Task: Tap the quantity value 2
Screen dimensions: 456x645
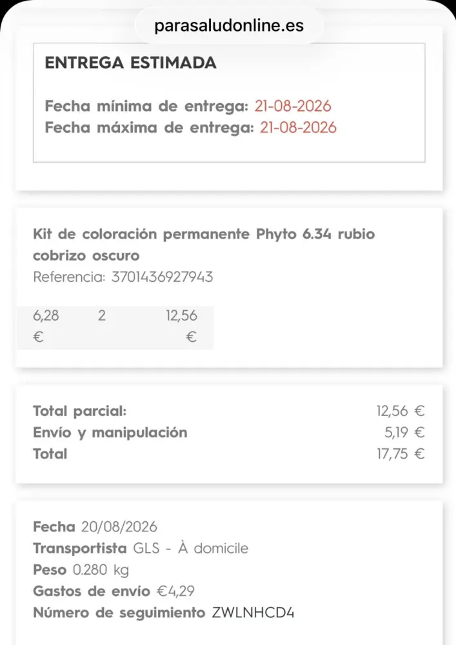Action: point(102,315)
